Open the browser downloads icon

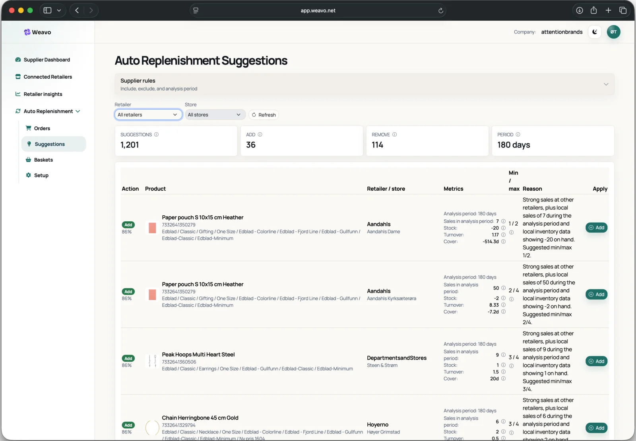pos(580,10)
